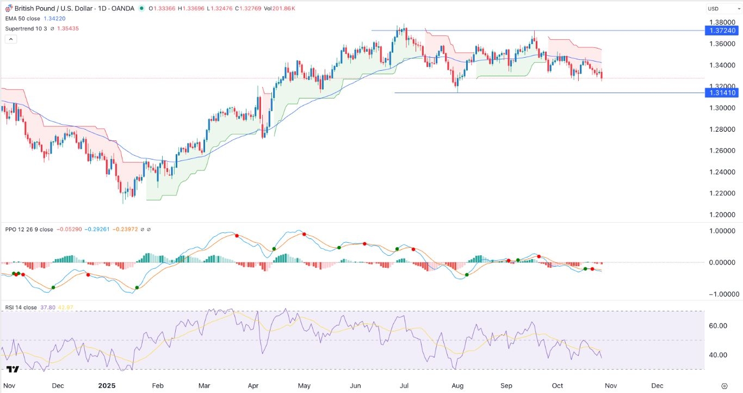Click the highlighted 1.37240 price label
This screenshot has height=393, width=743.
tap(722, 31)
